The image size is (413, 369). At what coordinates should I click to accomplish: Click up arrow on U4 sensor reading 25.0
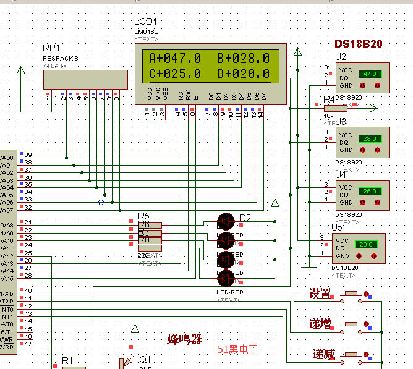coord(377,202)
